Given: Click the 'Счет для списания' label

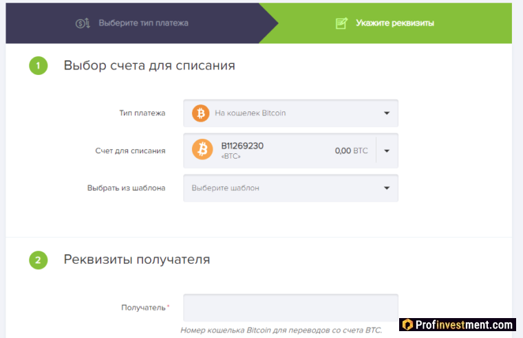Looking at the screenshot, I should 131,151.
